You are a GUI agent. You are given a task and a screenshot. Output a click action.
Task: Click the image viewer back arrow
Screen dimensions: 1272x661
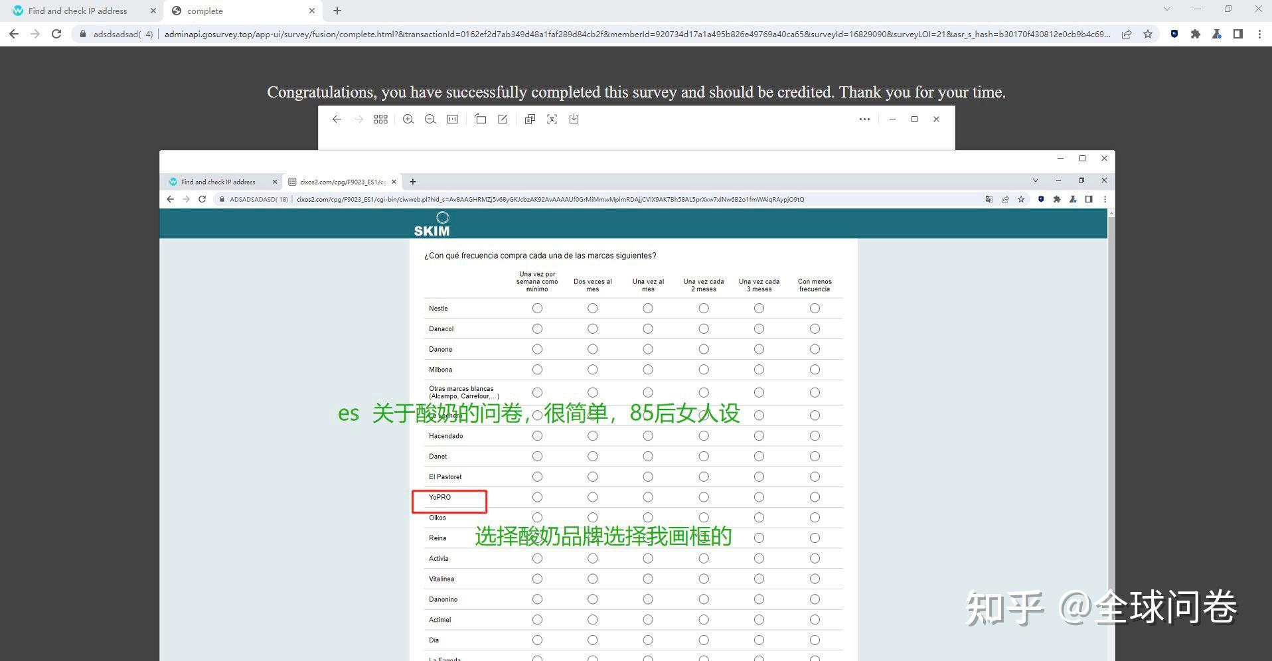(x=337, y=119)
